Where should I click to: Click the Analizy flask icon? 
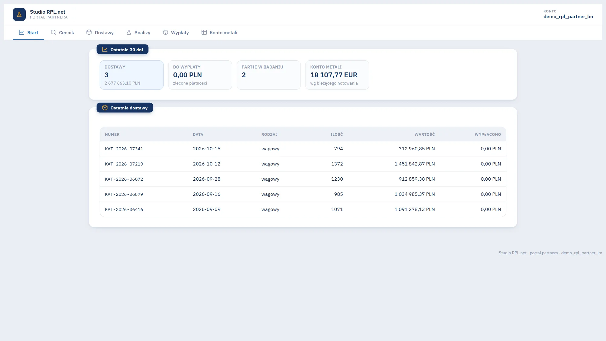[x=129, y=32]
